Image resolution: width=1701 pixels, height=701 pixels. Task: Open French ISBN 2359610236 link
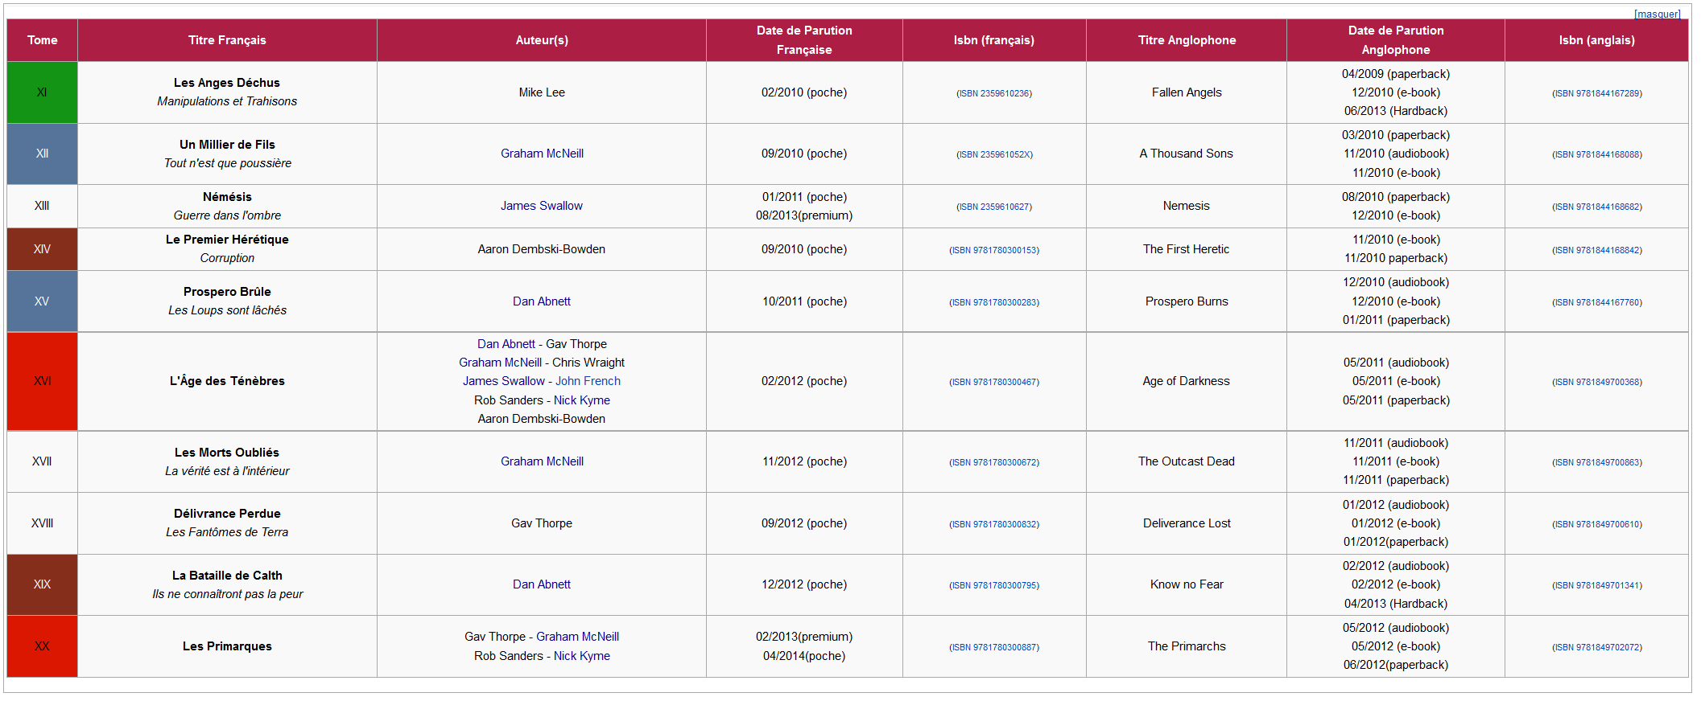pyautogui.click(x=994, y=93)
